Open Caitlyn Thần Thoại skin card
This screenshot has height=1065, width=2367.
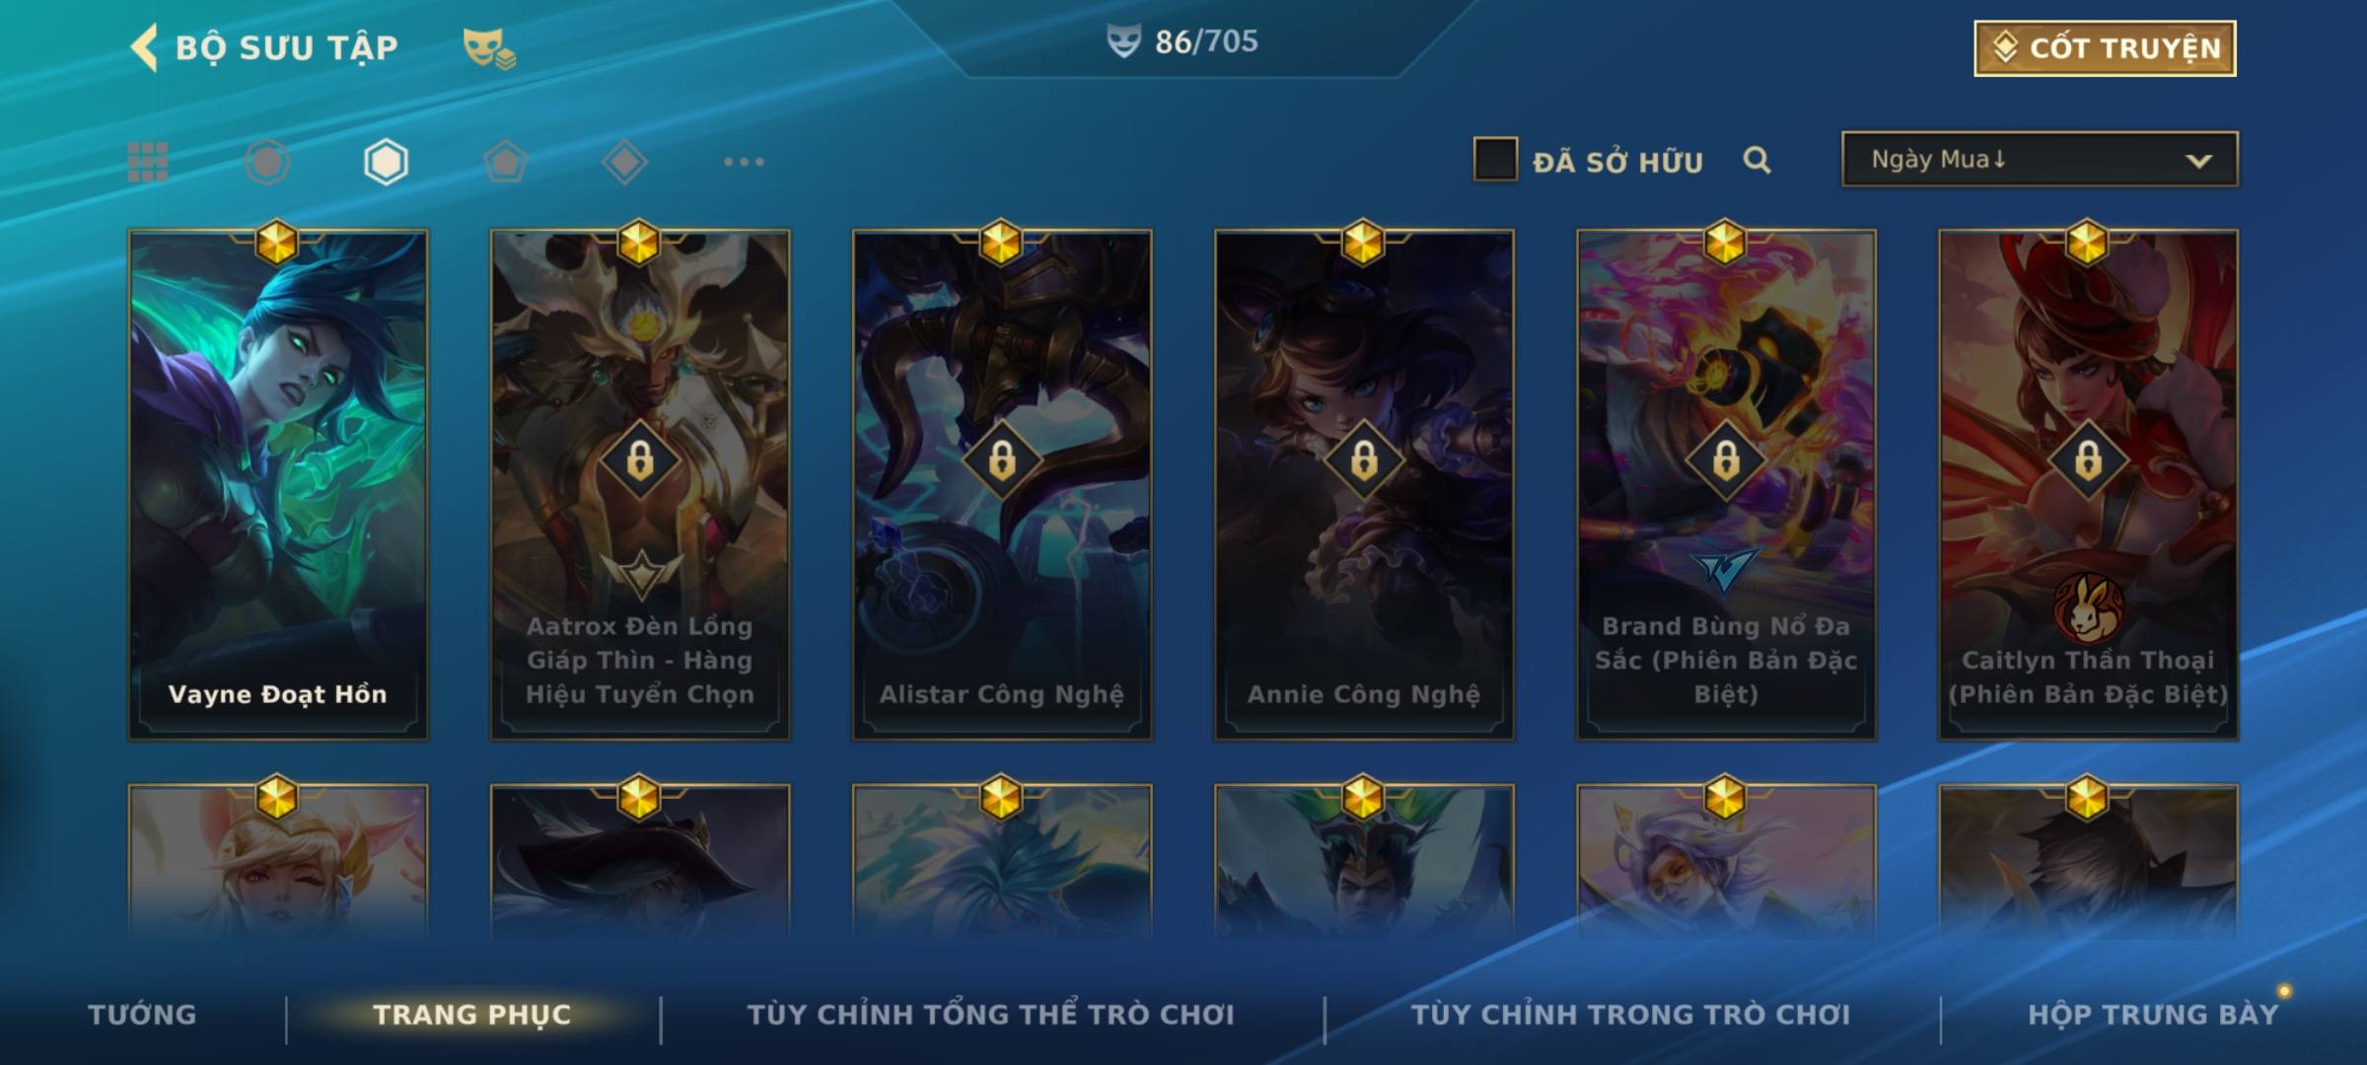tap(2088, 484)
